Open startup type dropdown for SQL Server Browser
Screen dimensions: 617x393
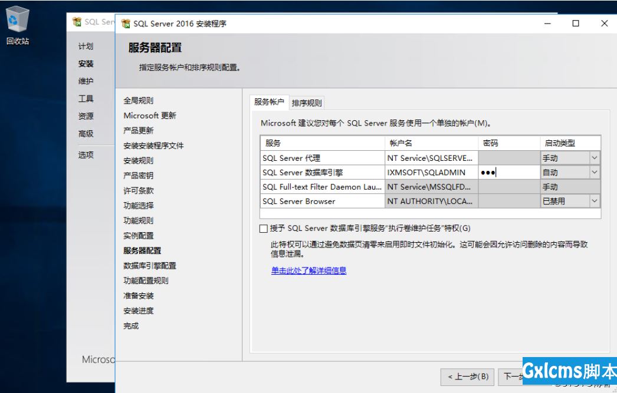click(x=595, y=201)
